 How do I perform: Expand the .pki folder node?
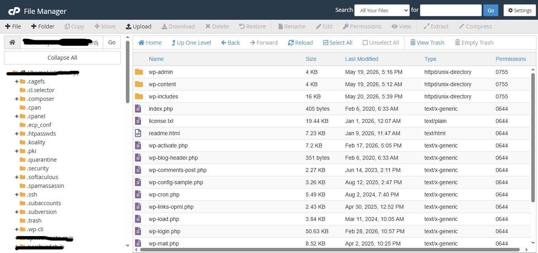(x=17, y=151)
